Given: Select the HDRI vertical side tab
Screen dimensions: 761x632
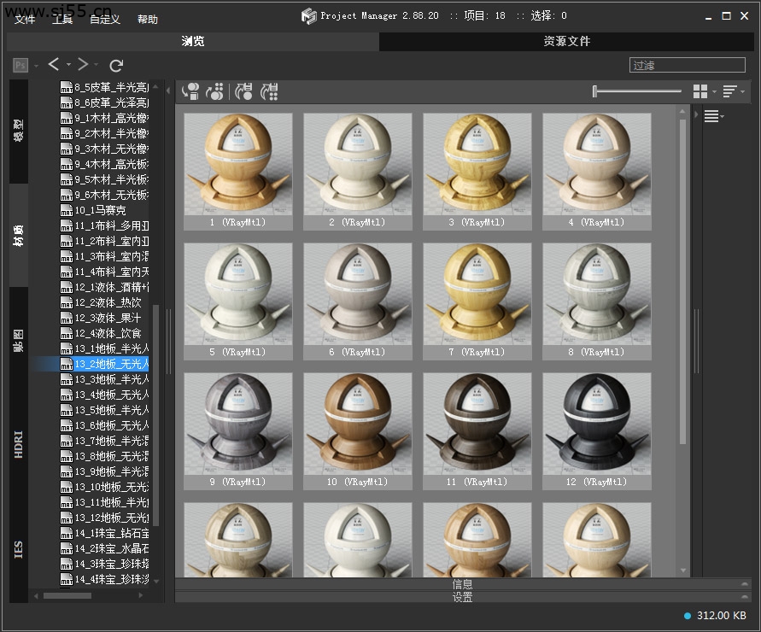Looking at the screenshot, I should click(19, 444).
